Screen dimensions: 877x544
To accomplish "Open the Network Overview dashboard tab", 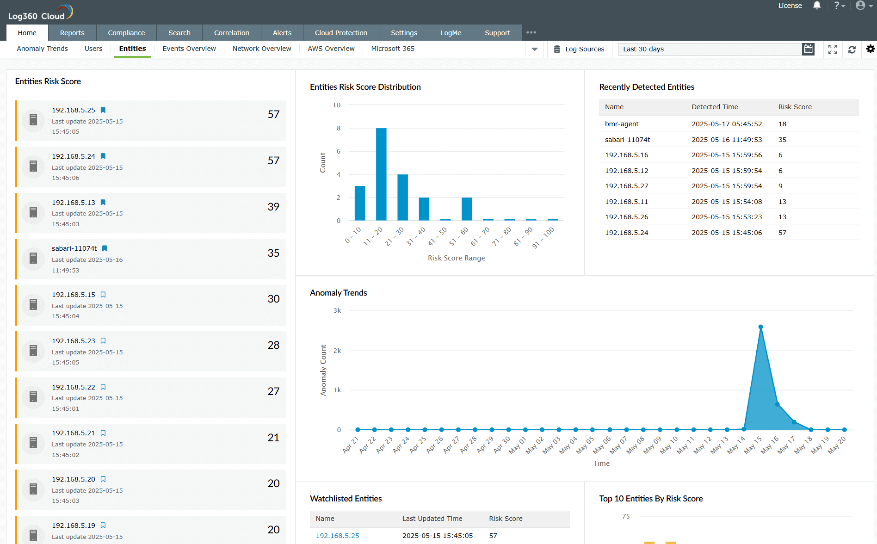I will tap(261, 49).
